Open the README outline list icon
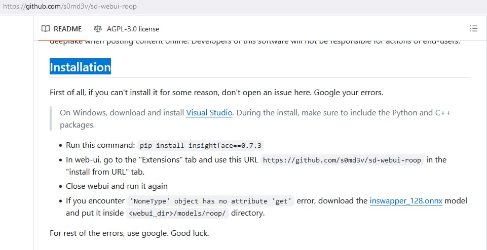This screenshot has width=487, height=250. [x=473, y=29]
